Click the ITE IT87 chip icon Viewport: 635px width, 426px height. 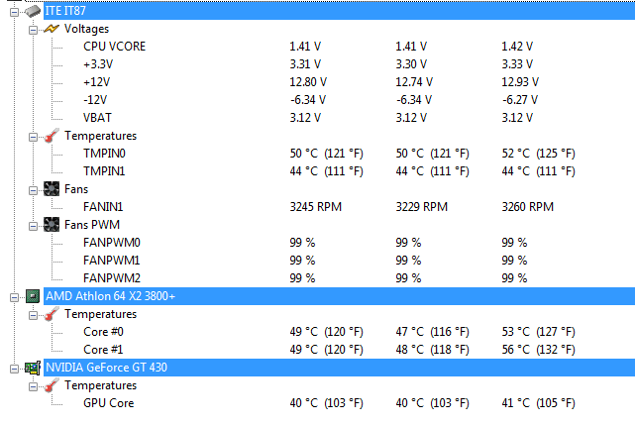point(33,11)
